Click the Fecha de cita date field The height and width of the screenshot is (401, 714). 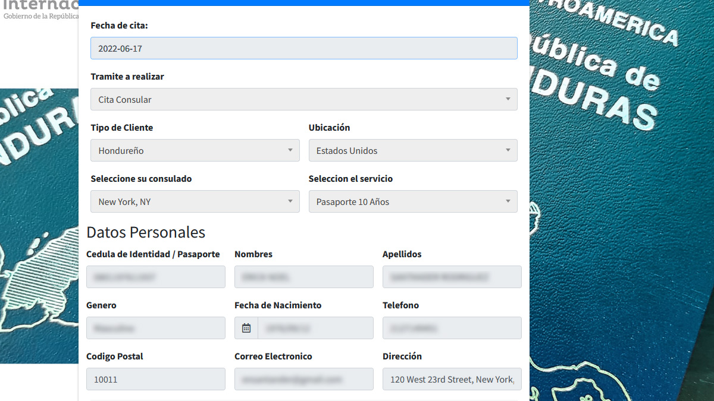click(x=303, y=48)
